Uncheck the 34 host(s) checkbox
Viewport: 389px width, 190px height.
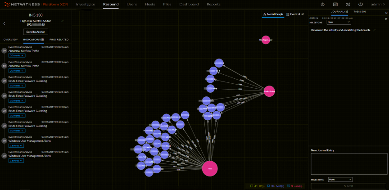pos(269,186)
